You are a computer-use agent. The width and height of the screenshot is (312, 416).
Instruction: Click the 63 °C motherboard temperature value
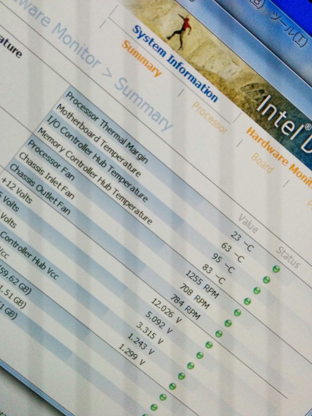coord(232,252)
